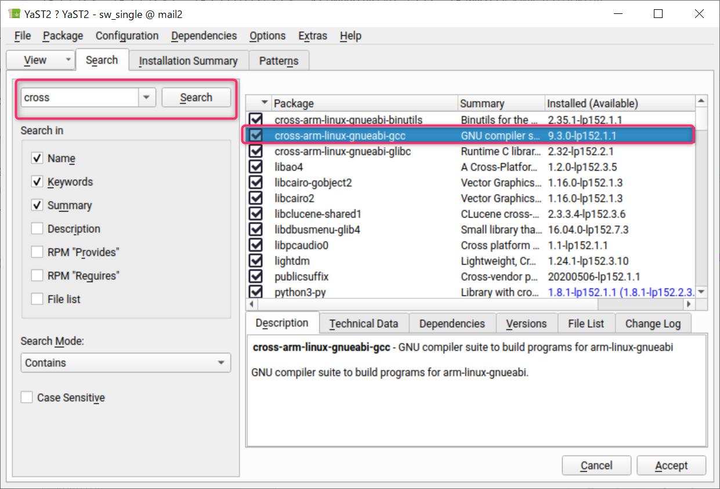720x489 pixels.
Task: Toggle status checkbox for cross-arm-linux-gnueabi-glibc
Action: click(255, 151)
